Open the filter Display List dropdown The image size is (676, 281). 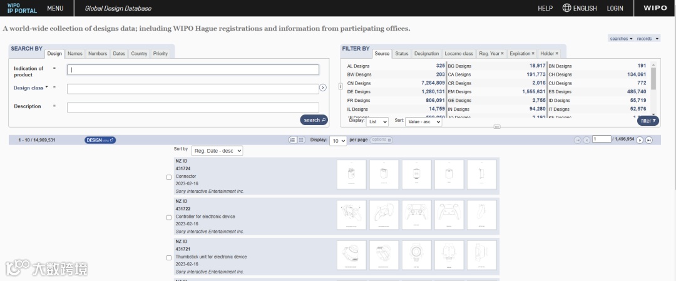click(x=377, y=122)
